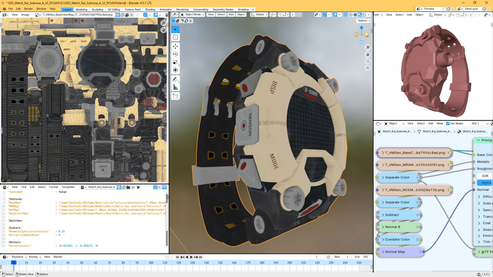
Task: Open the Render menu
Action: (x=29, y=9)
